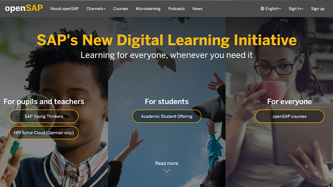Click the Sign up link
This screenshot has width=333, height=187.
click(x=318, y=9)
